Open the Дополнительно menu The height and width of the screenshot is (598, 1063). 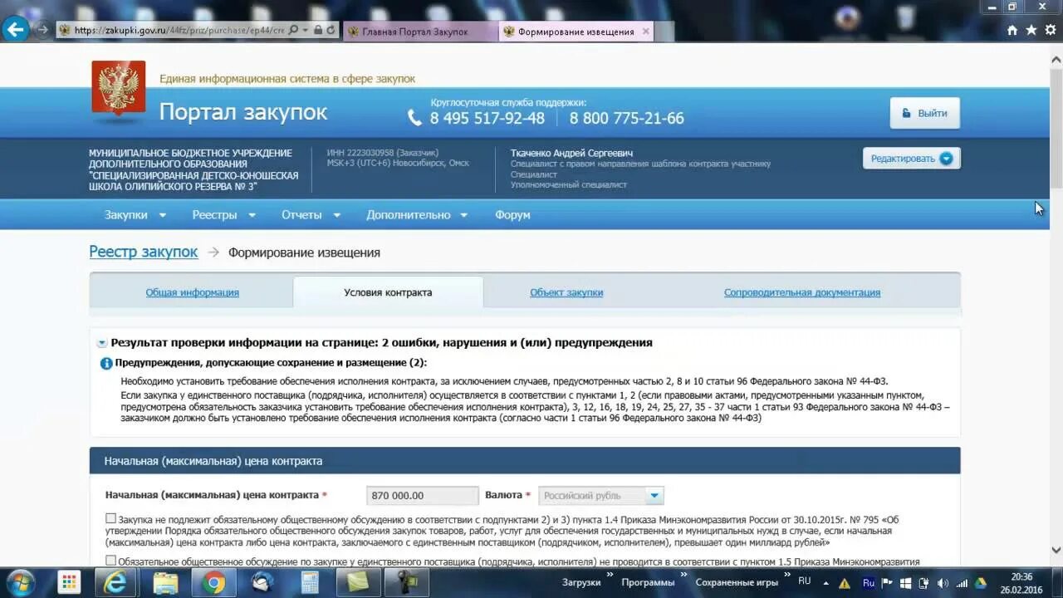(417, 214)
